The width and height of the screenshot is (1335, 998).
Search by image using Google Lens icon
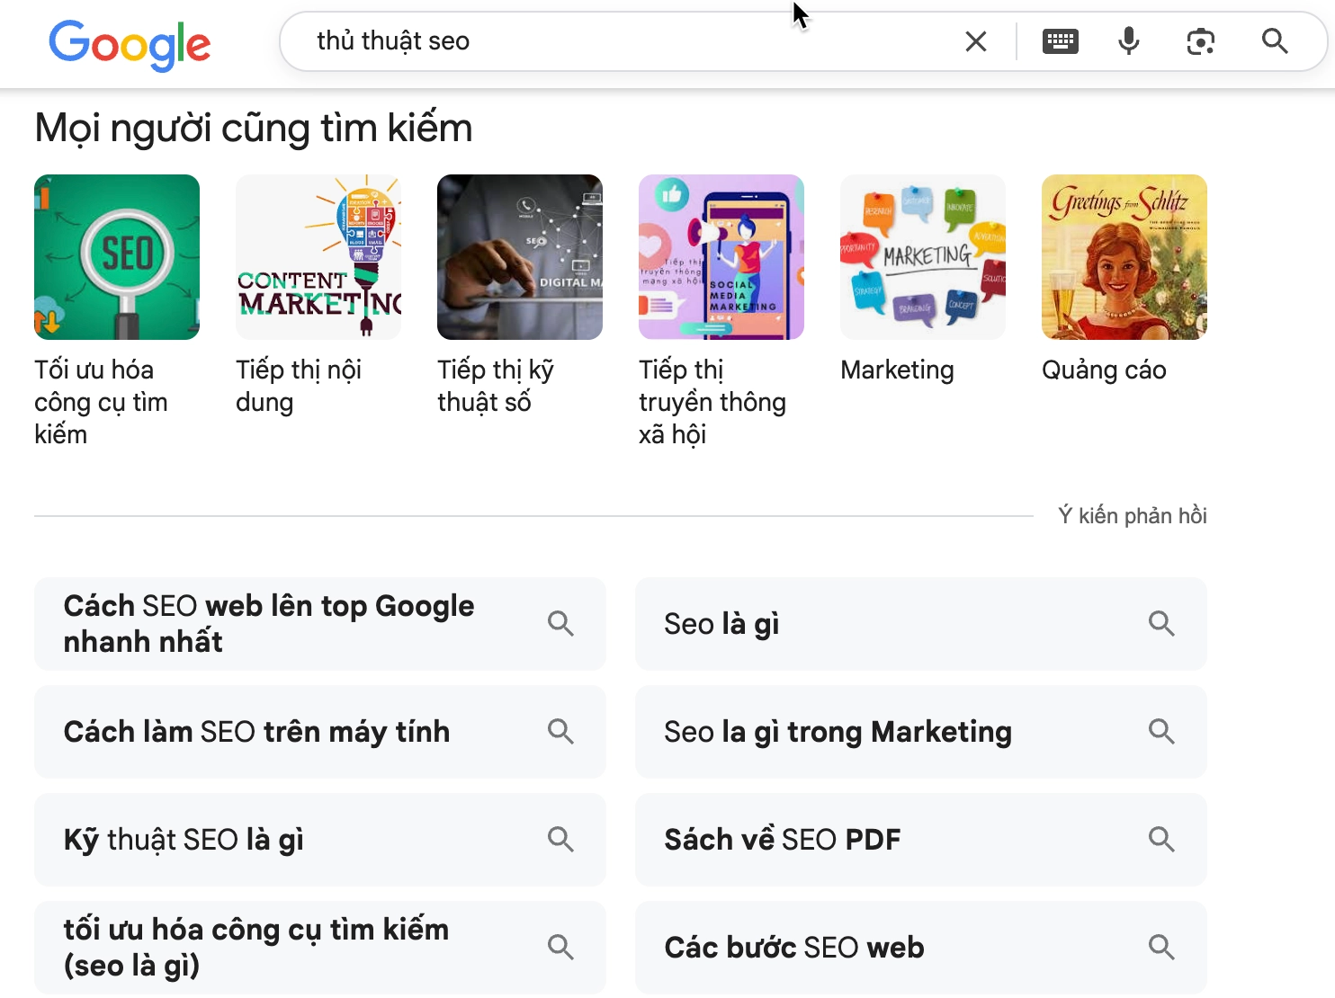coord(1200,40)
